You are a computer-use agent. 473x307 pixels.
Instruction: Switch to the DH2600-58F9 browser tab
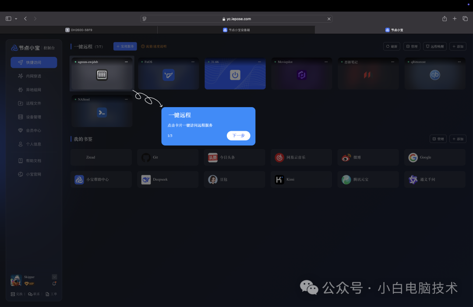point(79,30)
